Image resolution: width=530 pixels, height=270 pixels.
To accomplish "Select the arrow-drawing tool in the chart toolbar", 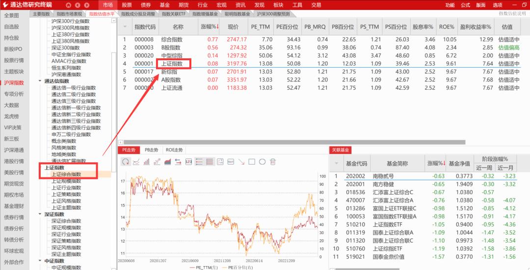I will [x=241, y=162].
